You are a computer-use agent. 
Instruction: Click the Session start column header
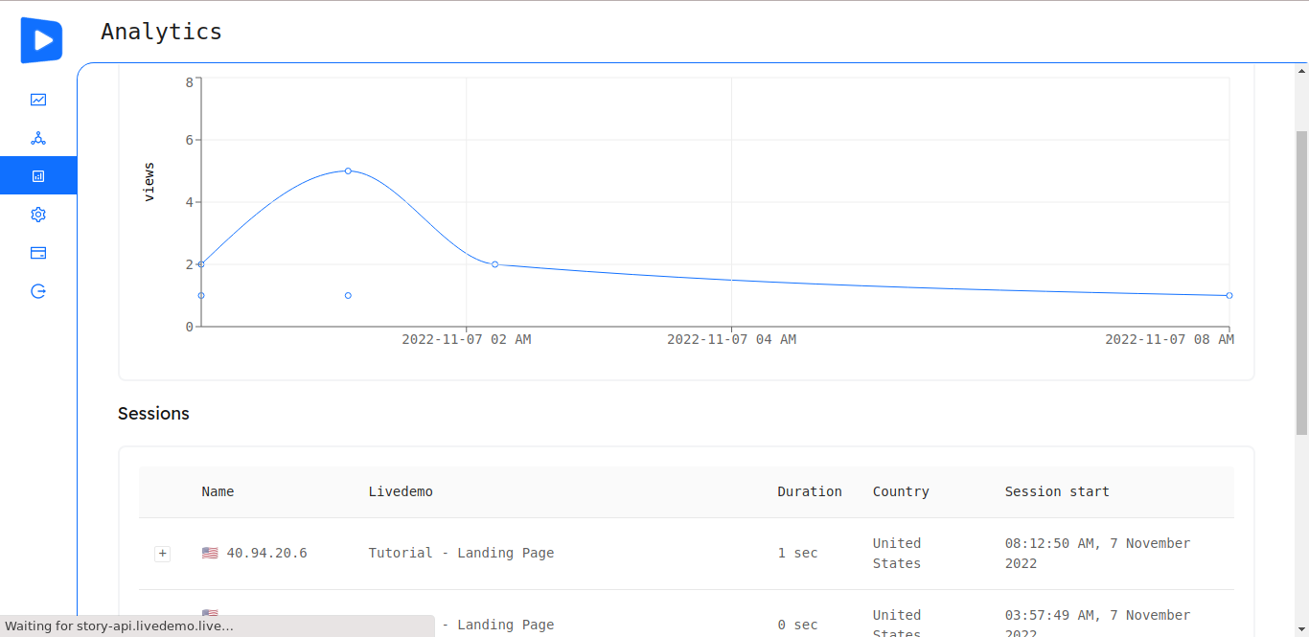pyautogui.click(x=1057, y=491)
